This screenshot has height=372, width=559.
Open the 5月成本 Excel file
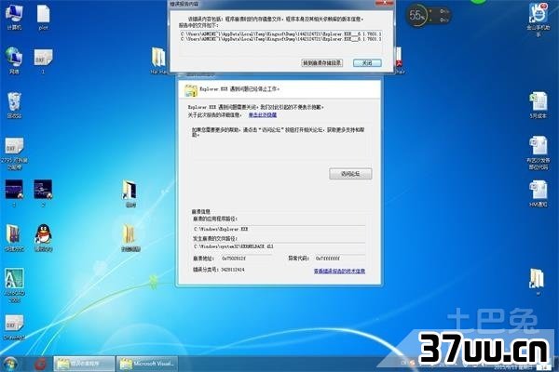tap(538, 105)
